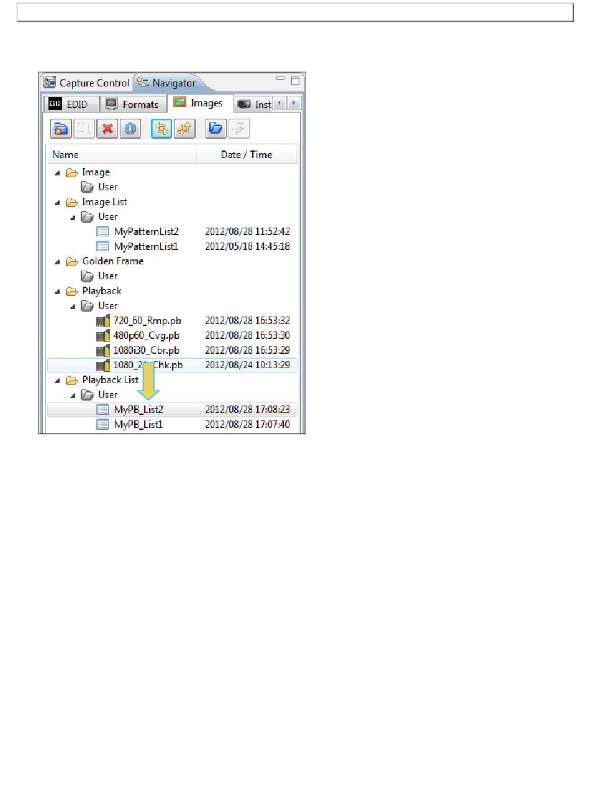590x788 pixels.
Task: Click the date 2012/08/28 11:52:42
Action: pyautogui.click(x=247, y=231)
